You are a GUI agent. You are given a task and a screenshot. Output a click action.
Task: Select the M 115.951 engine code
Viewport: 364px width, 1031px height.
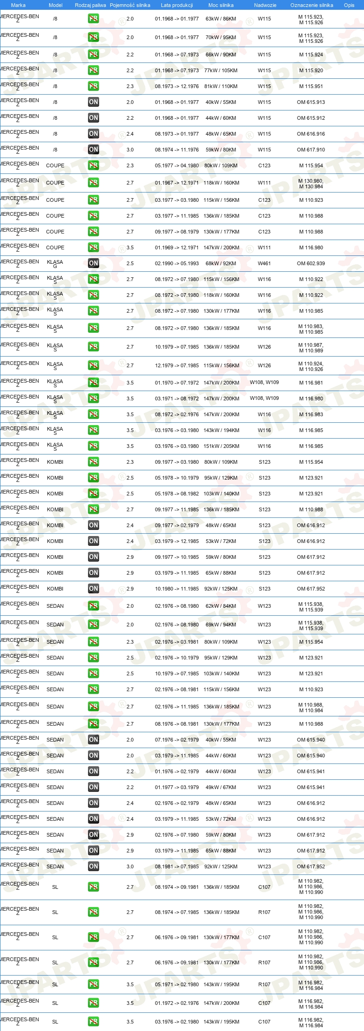pyautogui.click(x=311, y=86)
